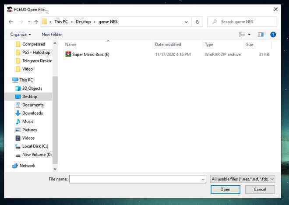Screen dimensions: 289x205
Task: Select This PC in the address path
Action: tap(61, 22)
